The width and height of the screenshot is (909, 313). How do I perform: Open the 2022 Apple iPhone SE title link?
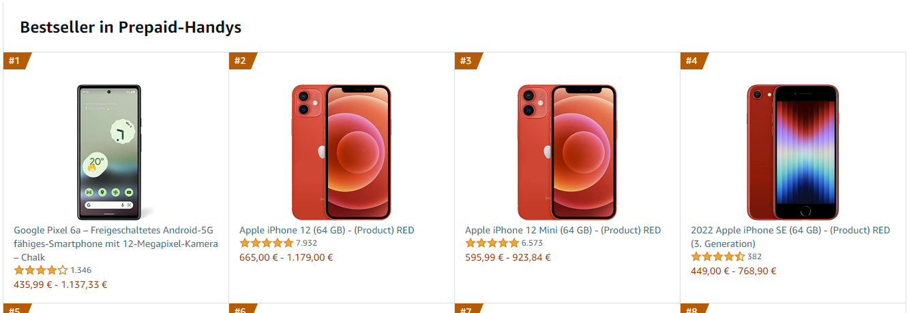click(790, 237)
